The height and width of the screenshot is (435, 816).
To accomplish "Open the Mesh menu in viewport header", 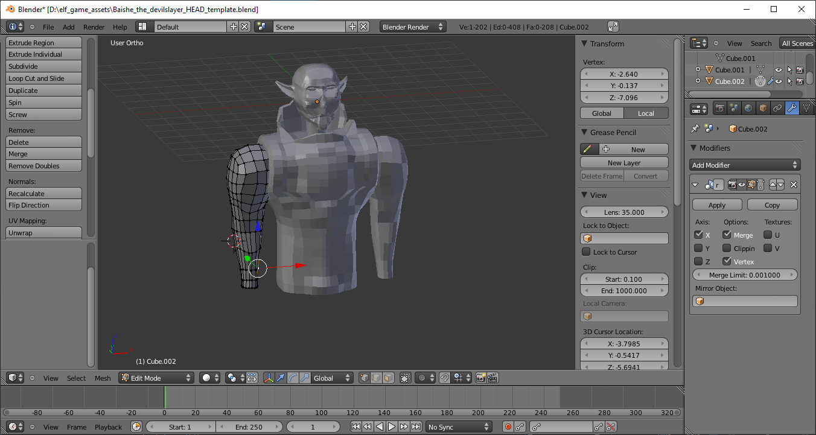I will (x=103, y=378).
